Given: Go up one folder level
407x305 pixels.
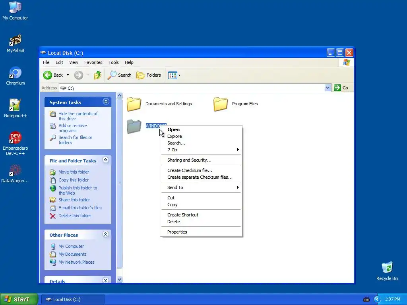Looking at the screenshot, I should pyautogui.click(x=98, y=75).
